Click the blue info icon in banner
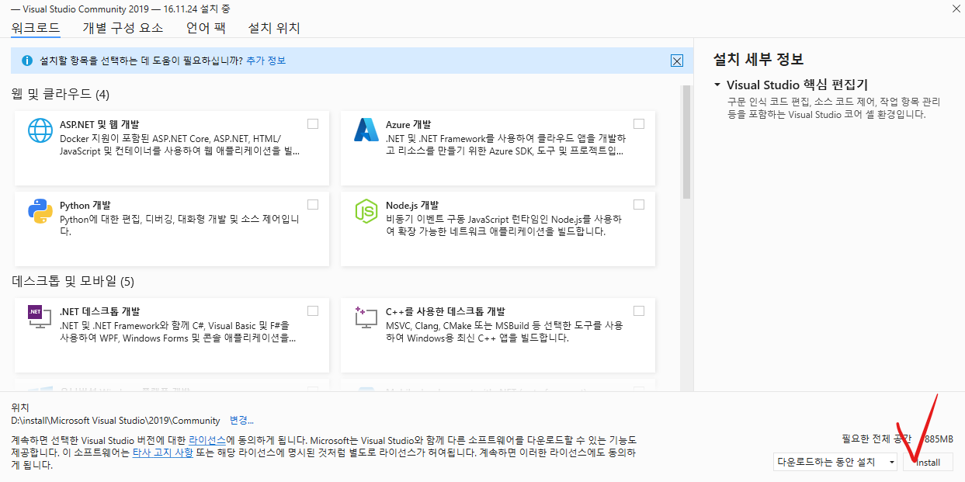 (27, 61)
